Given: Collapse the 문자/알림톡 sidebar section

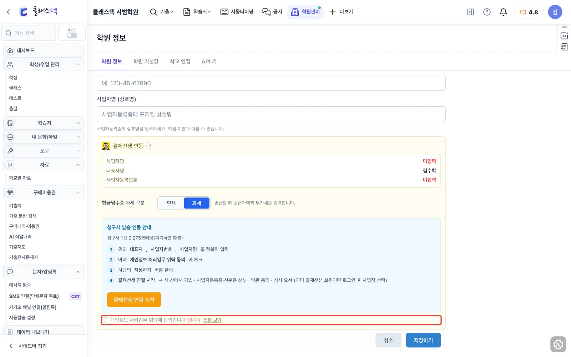Looking at the screenshot, I should [x=44, y=272].
